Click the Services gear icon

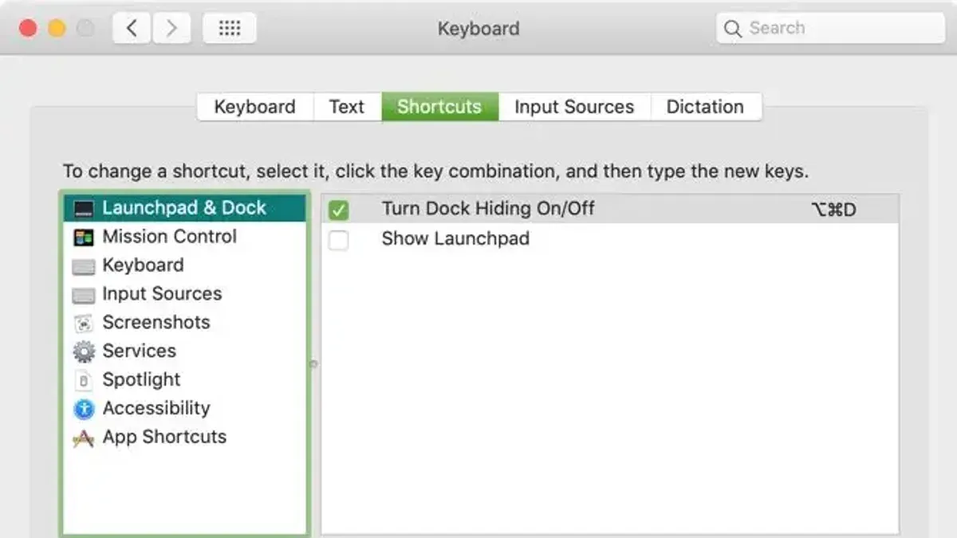84,351
